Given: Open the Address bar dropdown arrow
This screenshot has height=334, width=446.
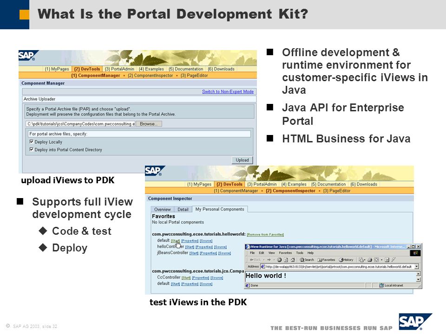Looking at the screenshot, I should [417, 267].
